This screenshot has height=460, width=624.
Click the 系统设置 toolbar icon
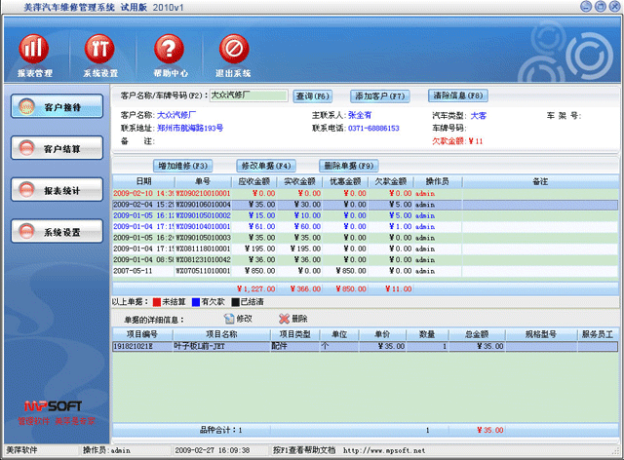pos(100,49)
